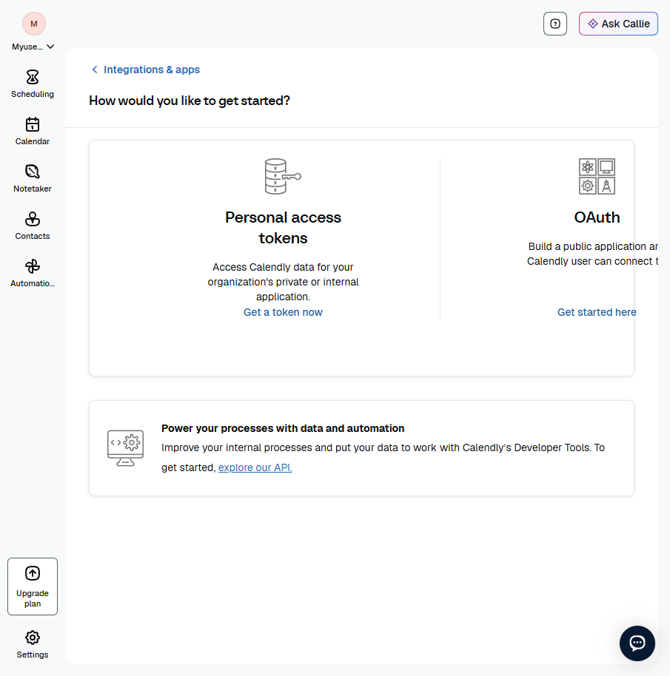Open the chat support bubble

click(x=637, y=643)
